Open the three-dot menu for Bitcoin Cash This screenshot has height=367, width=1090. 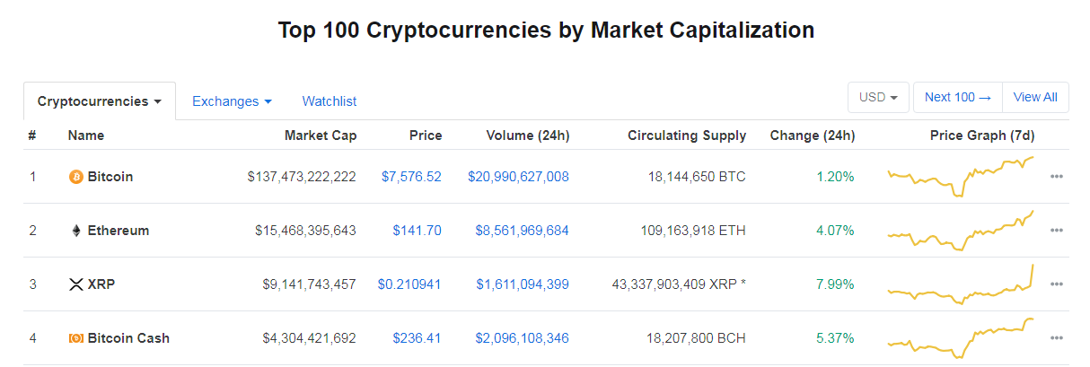pyautogui.click(x=1056, y=338)
